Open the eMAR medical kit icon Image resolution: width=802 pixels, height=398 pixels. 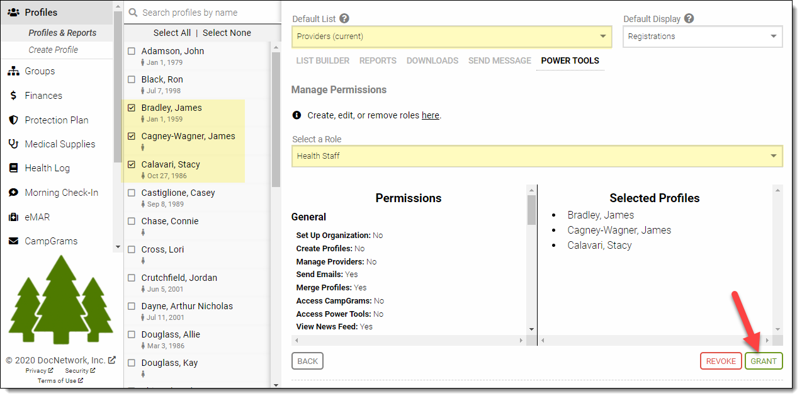(x=13, y=217)
